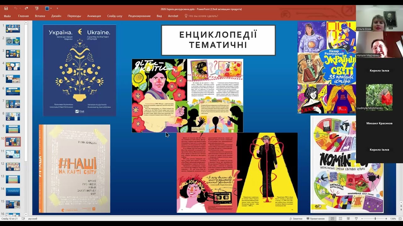Switch to Slide Sorter view icon
Screen dimensions: 403x226
pyautogui.click(x=340, y=219)
